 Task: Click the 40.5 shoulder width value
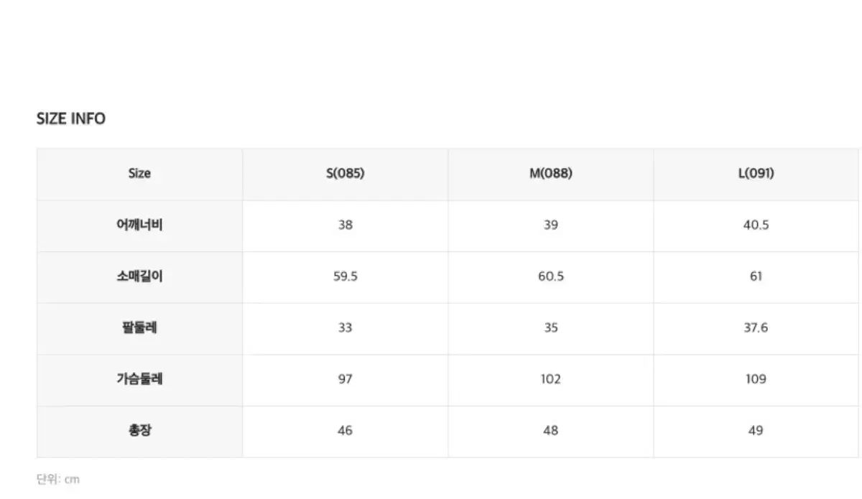click(756, 225)
